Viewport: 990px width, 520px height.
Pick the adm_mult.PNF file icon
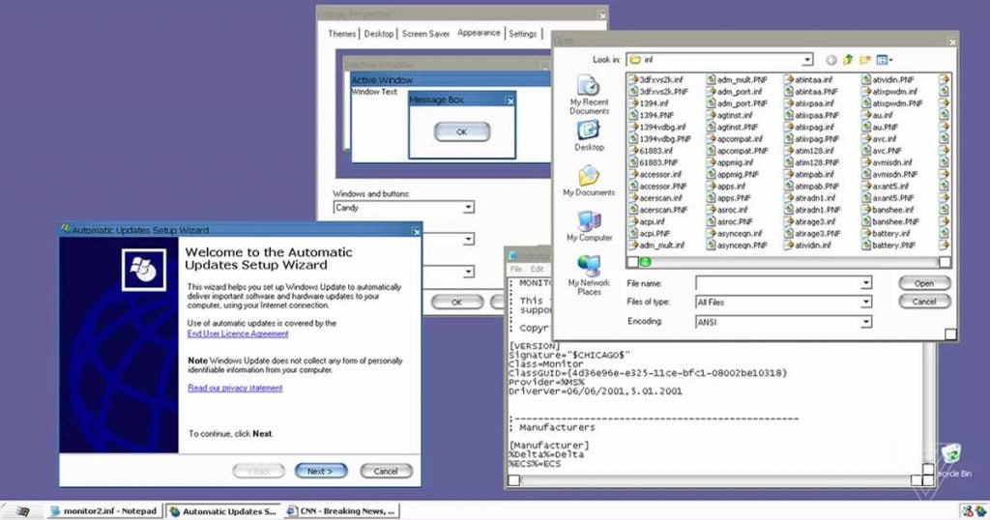tap(711, 79)
